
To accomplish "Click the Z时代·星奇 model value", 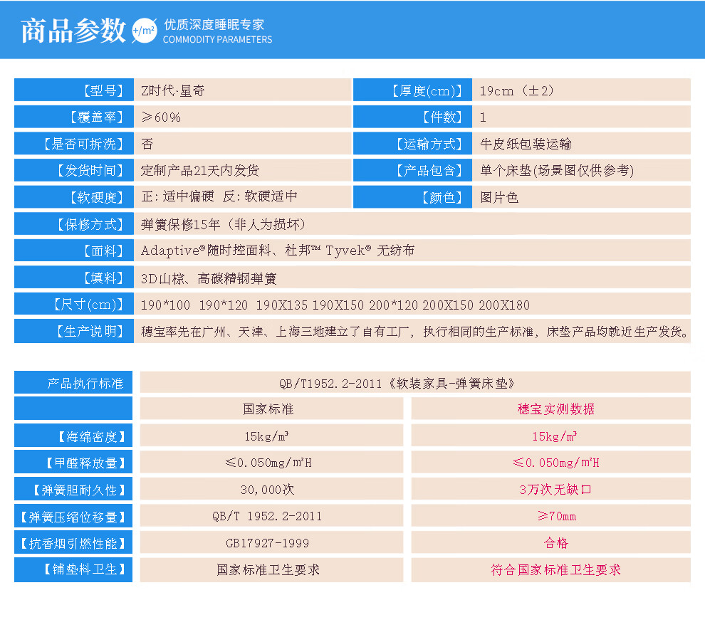I will coord(174,90).
